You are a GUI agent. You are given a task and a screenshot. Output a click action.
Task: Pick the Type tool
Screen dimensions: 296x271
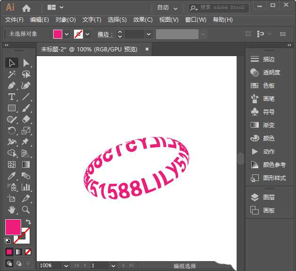(x=12, y=97)
